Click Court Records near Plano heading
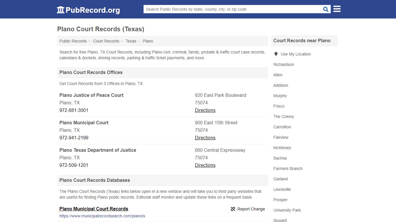This screenshot has width=396, height=222. pos(302,41)
